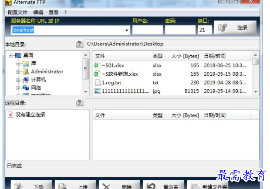The image size is (270, 189).
Task: Sort local files by 大小 [Bytes] column
Action: click(x=185, y=56)
